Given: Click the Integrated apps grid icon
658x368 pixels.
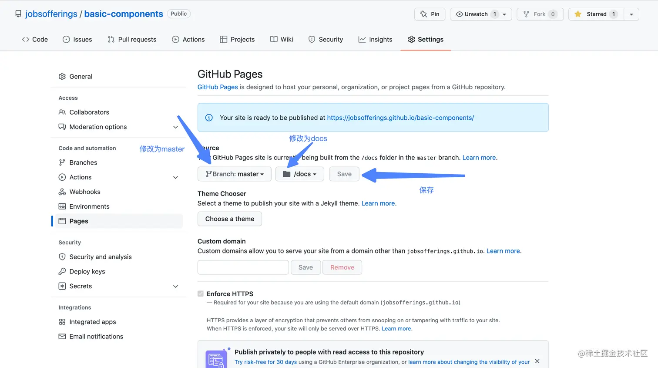Looking at the screenshot, I should tap(62, 322).
